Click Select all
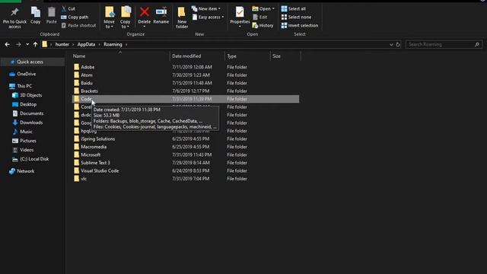This screenshot has width=487, height=274. tap(294, 8)
